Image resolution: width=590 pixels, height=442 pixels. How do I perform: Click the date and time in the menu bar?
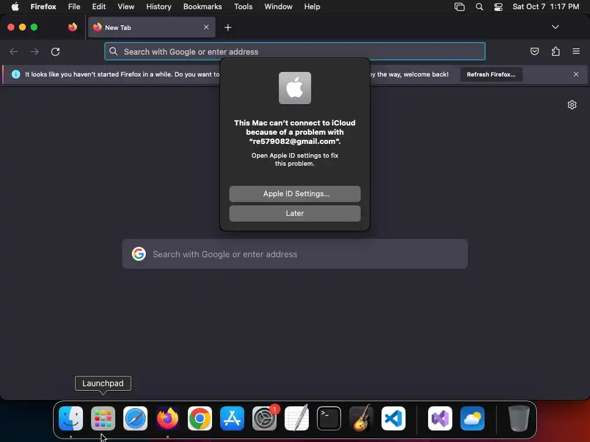click(546, 7)
